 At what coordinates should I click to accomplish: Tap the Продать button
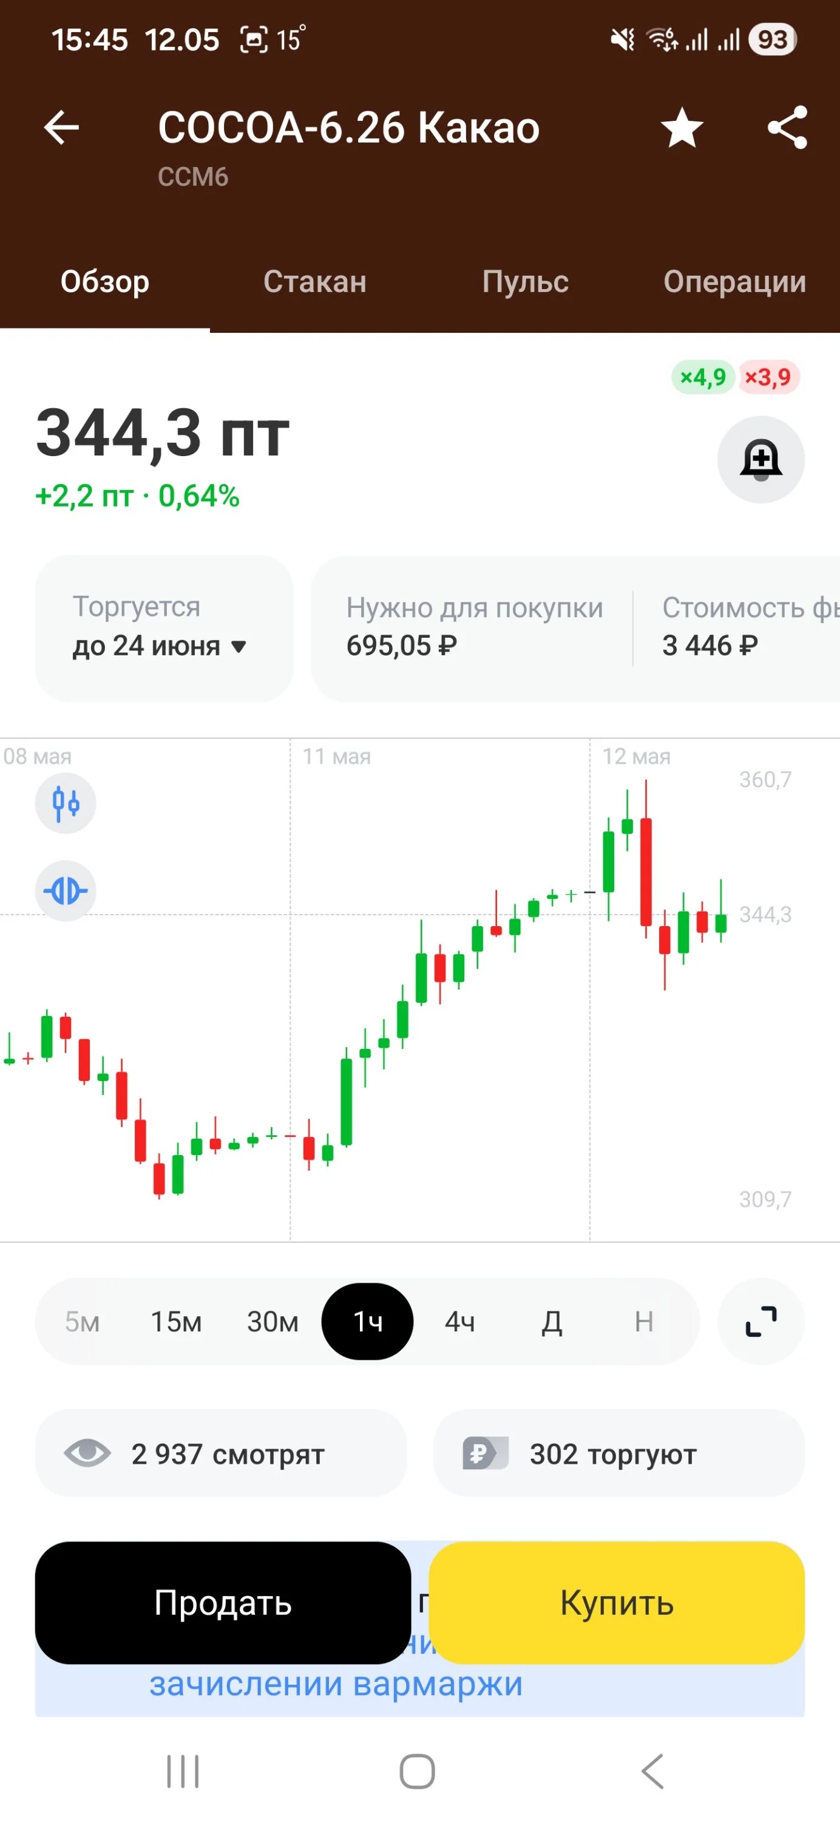tap(223, 1603)
